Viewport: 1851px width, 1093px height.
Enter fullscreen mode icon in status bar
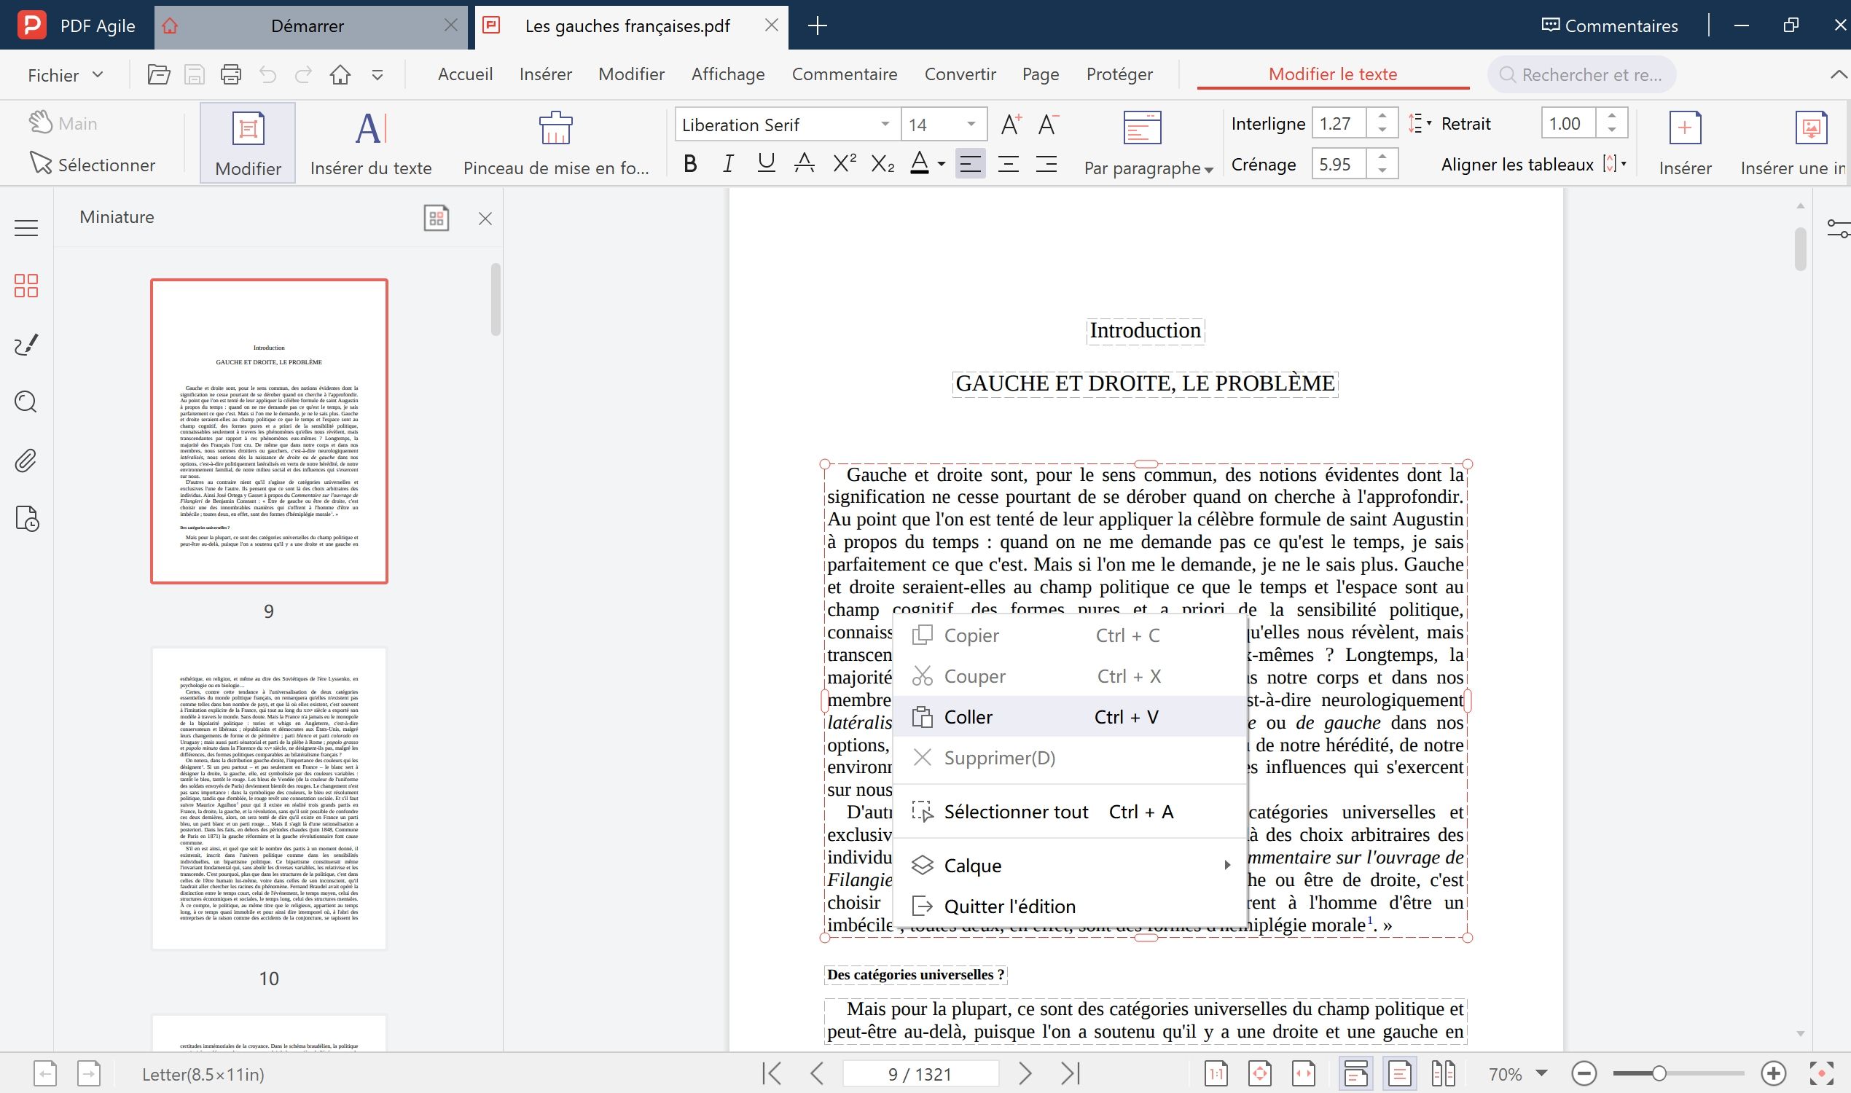pos(1821,1073)
